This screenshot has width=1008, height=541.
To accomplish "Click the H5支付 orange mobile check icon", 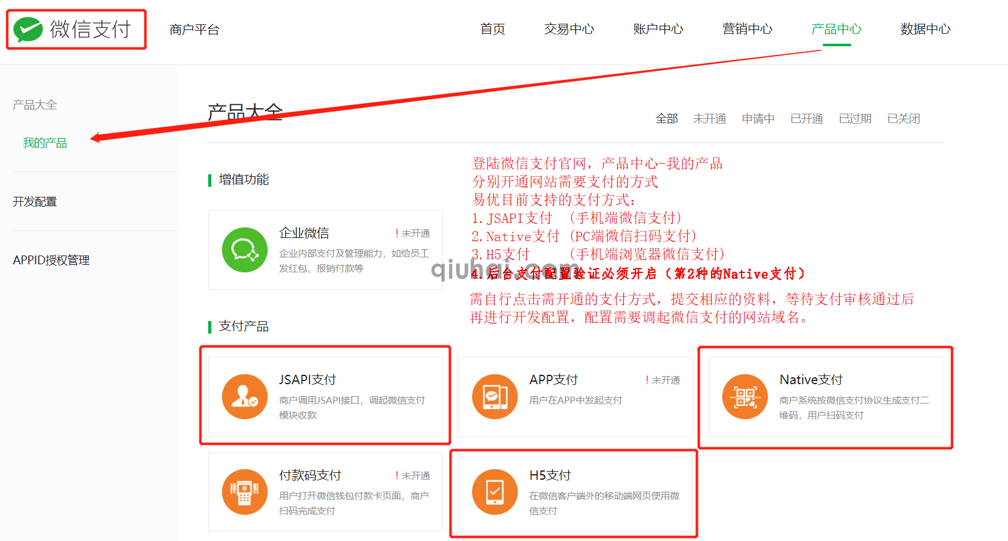I will click(x=495, y=492).
